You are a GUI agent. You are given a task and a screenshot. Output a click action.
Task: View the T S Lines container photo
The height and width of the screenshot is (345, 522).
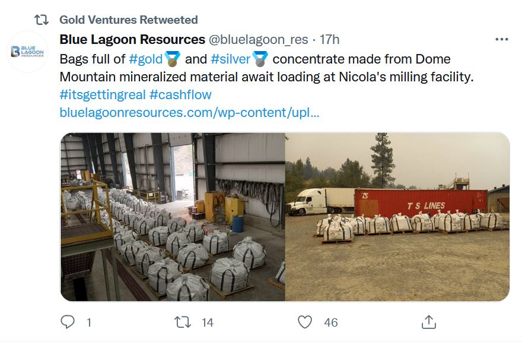tap(397, 217)
